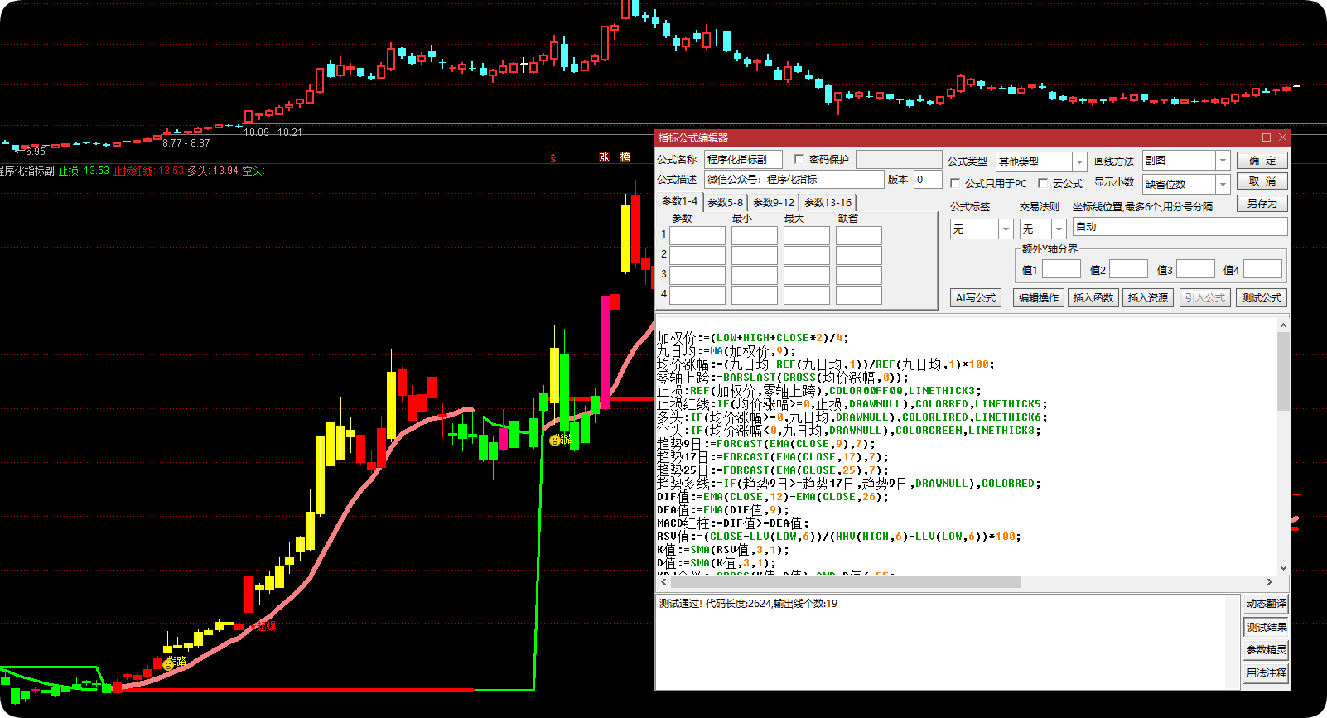Focus the 坐标线位置 field showing 自动
1327x718 pixels.
(1180, 227)
